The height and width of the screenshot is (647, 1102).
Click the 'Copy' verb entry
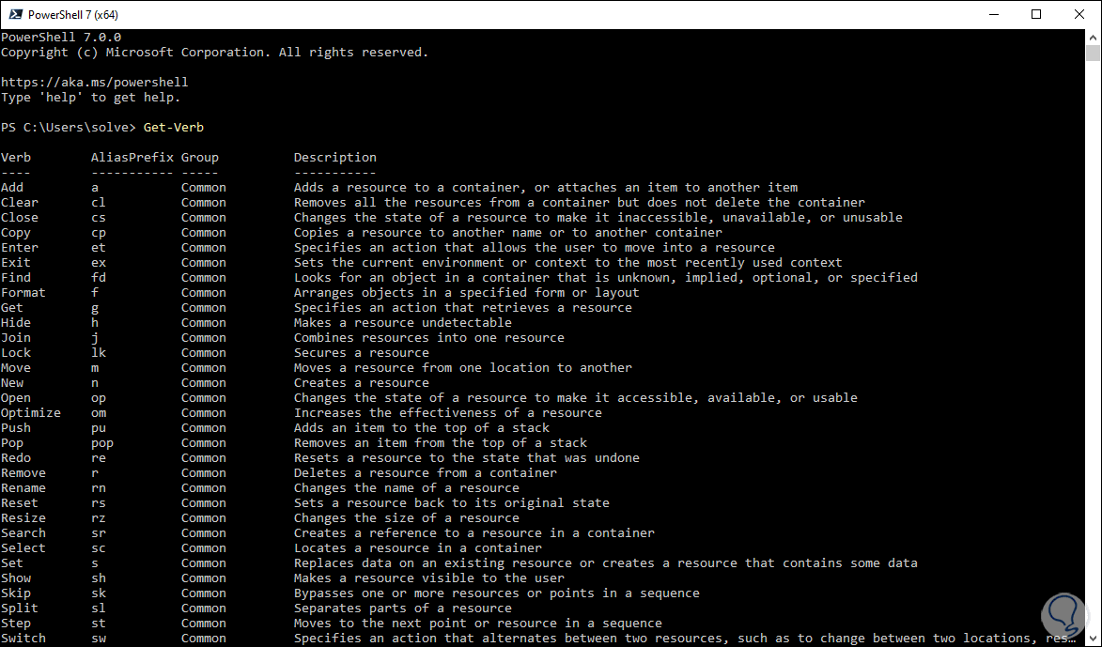[15, 233]
